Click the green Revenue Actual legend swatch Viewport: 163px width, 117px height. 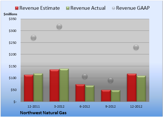tap(68, 8)
